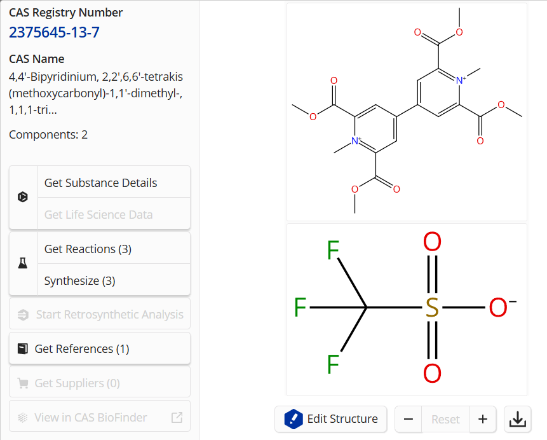This screenshot has width=547, height=440.
Task: Click the hexagon pencil icon on Edit Structure
Action: pos(294,419)
